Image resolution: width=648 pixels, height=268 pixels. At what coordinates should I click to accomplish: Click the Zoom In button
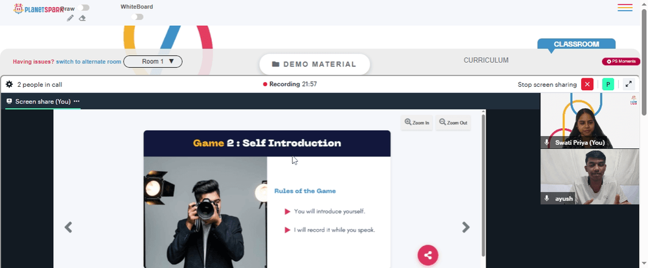tap(417, 122)
